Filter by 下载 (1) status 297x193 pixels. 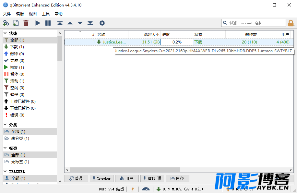(x=30, y=47)
